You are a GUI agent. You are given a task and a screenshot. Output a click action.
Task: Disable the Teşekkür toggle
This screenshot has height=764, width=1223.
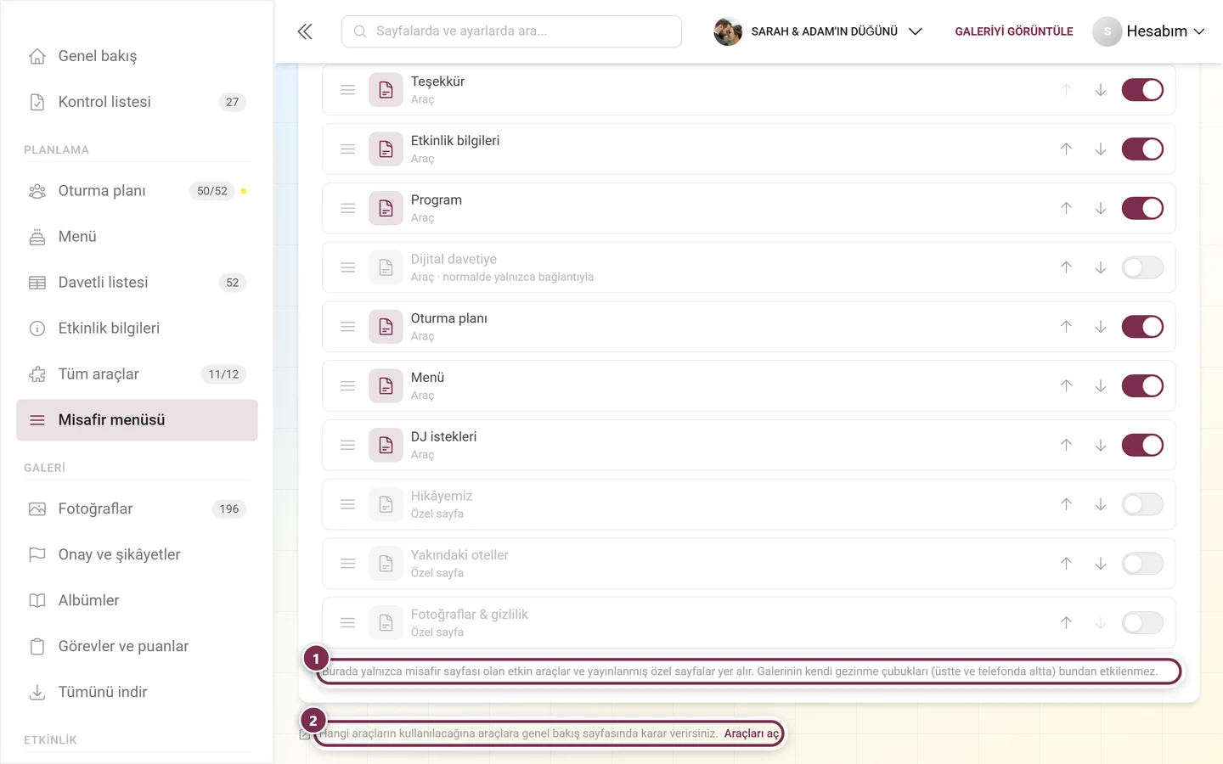pos(1142,90)
